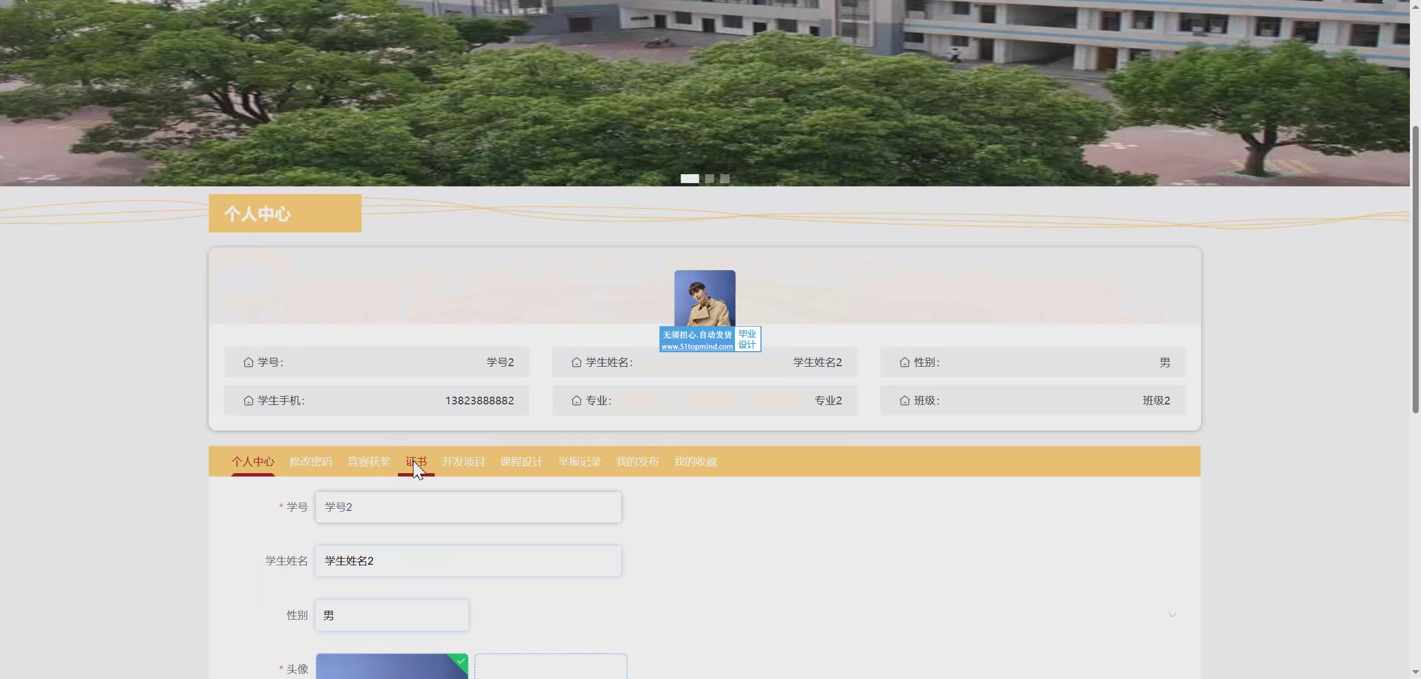
Task: Click the green checkmark on uploaded avatar
Action: coord(461,661)
